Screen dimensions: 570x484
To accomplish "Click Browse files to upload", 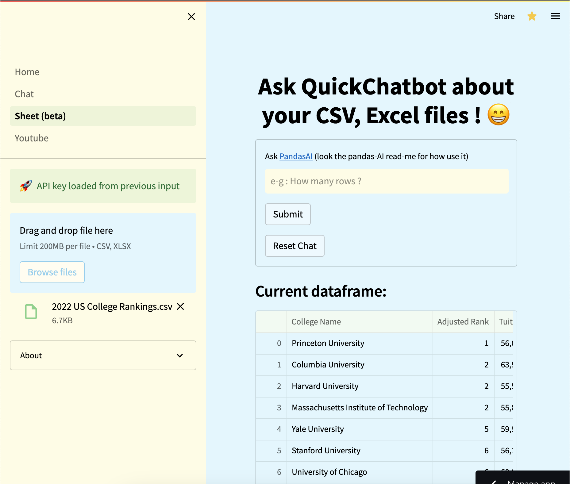I will pyautogui.click(x=52, y=272).
